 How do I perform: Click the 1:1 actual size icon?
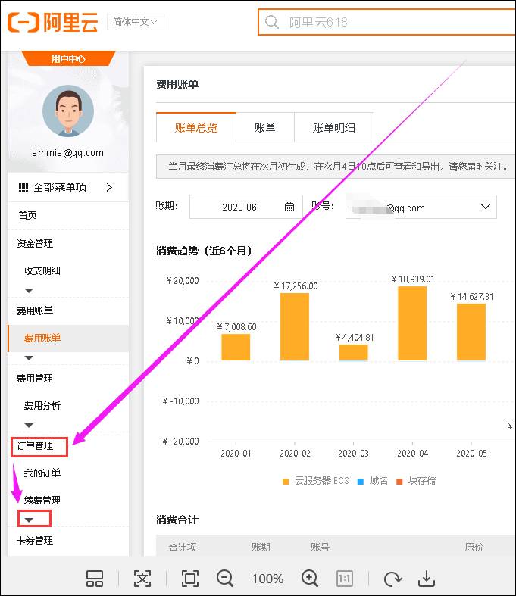345,579
